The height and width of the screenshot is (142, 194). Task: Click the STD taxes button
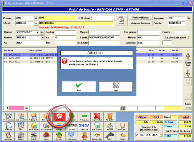point(188,108)
